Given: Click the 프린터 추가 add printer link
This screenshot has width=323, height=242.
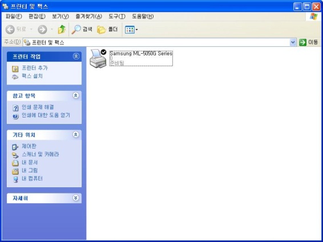Looking at the screenshot, I should 35,68.
